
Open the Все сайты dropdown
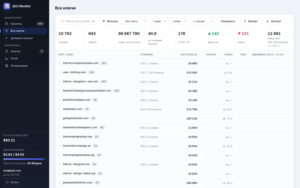point(135,21)
